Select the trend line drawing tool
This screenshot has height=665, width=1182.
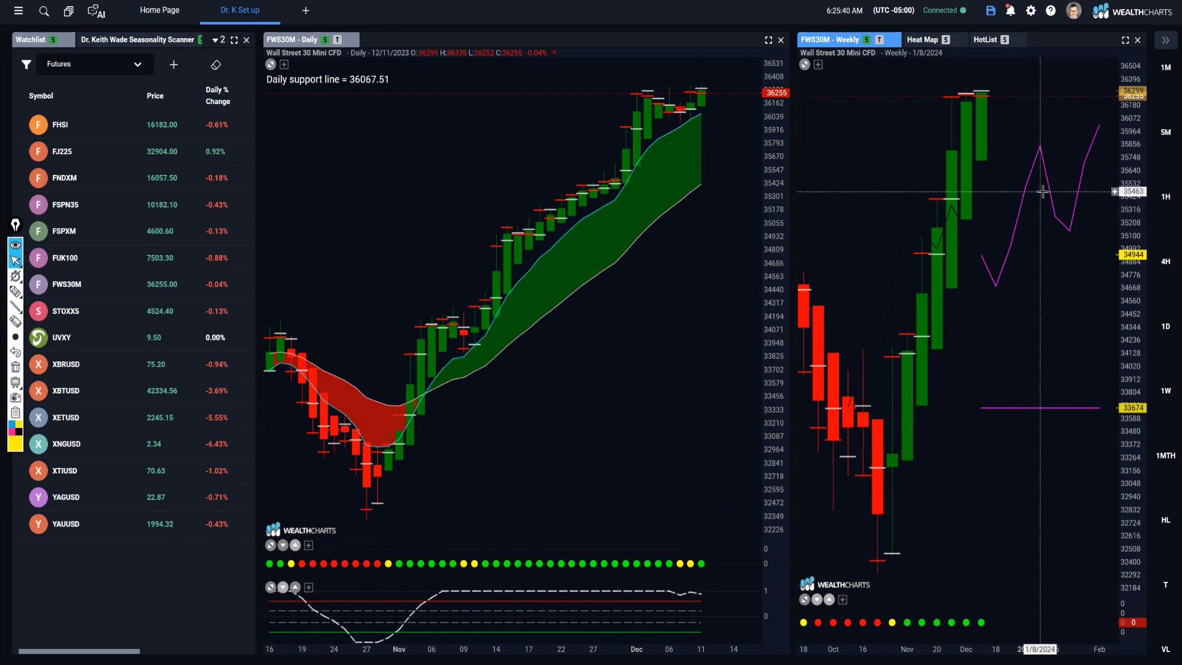[15, 306]
